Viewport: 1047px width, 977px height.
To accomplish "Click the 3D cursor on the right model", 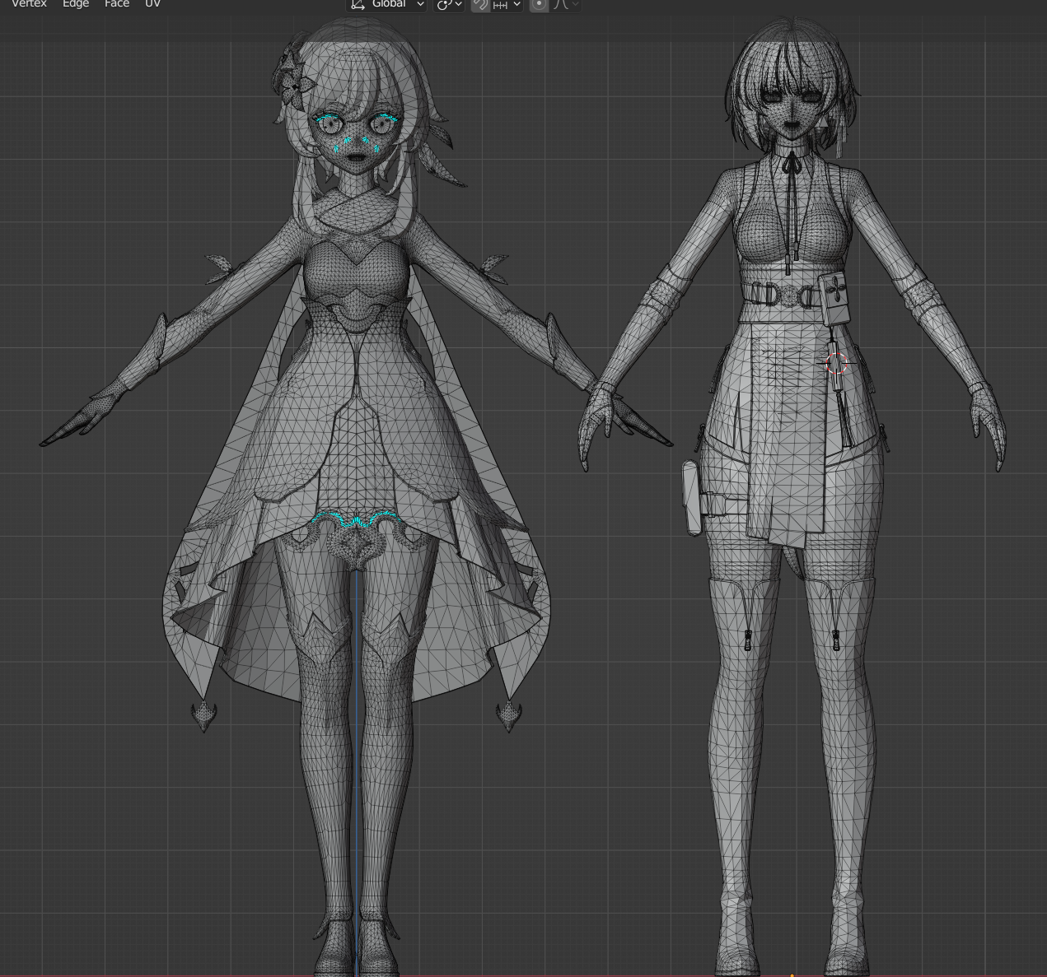I will click(x=836, y=363).
